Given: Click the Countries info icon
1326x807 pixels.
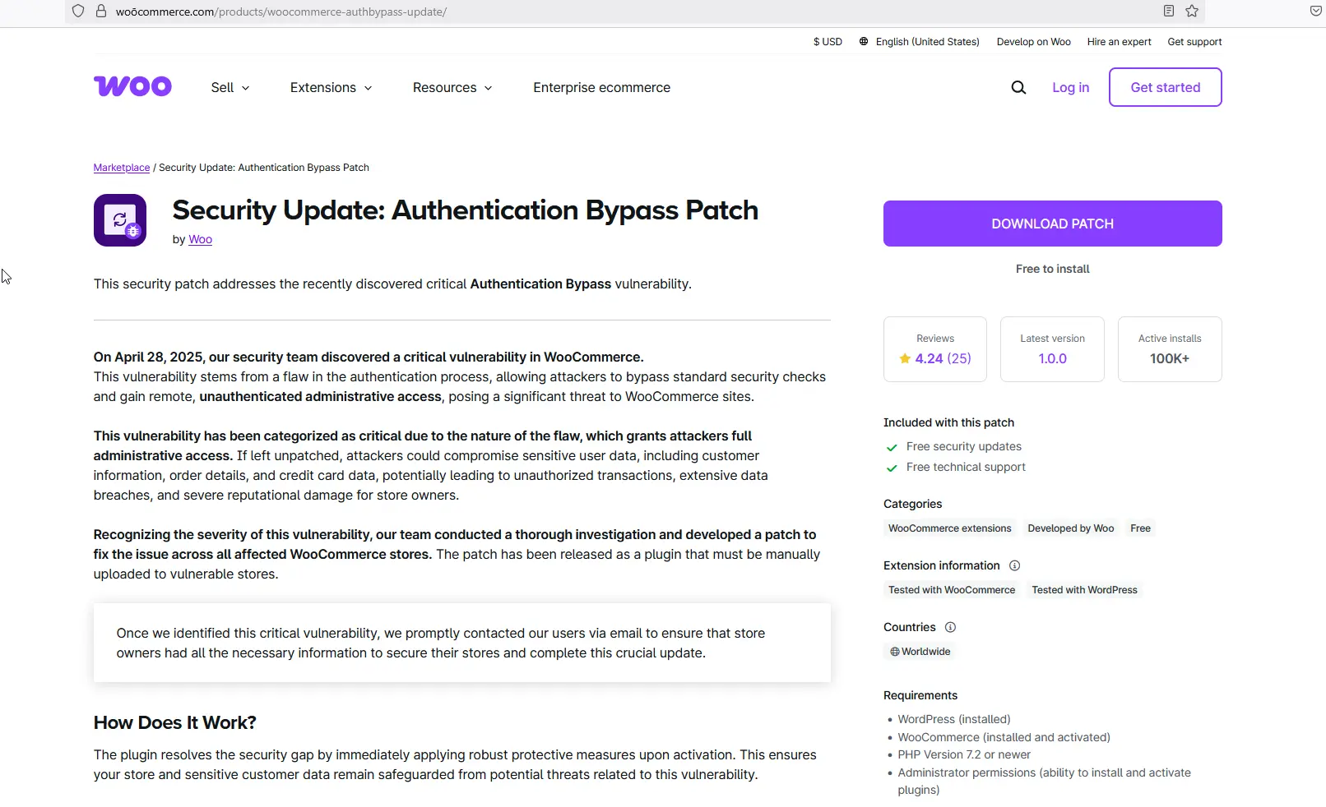Looking at the screenshot, I should pos(950,627).
